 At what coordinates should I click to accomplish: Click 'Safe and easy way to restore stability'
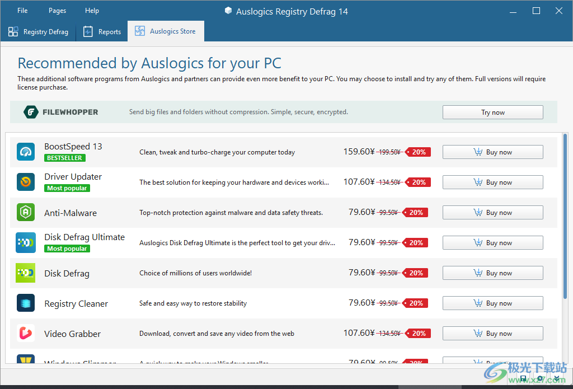click(193, 303)
